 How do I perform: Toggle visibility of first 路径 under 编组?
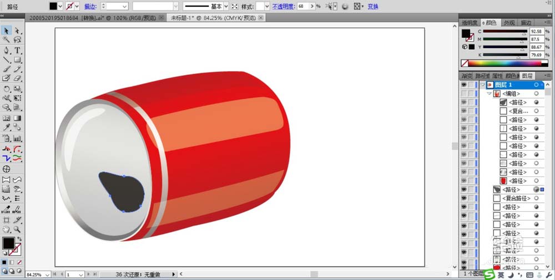coord(464,103)
